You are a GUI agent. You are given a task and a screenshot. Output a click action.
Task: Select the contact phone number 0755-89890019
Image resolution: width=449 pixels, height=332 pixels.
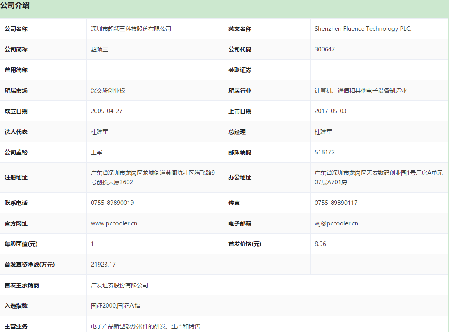[x=112, y=203]
